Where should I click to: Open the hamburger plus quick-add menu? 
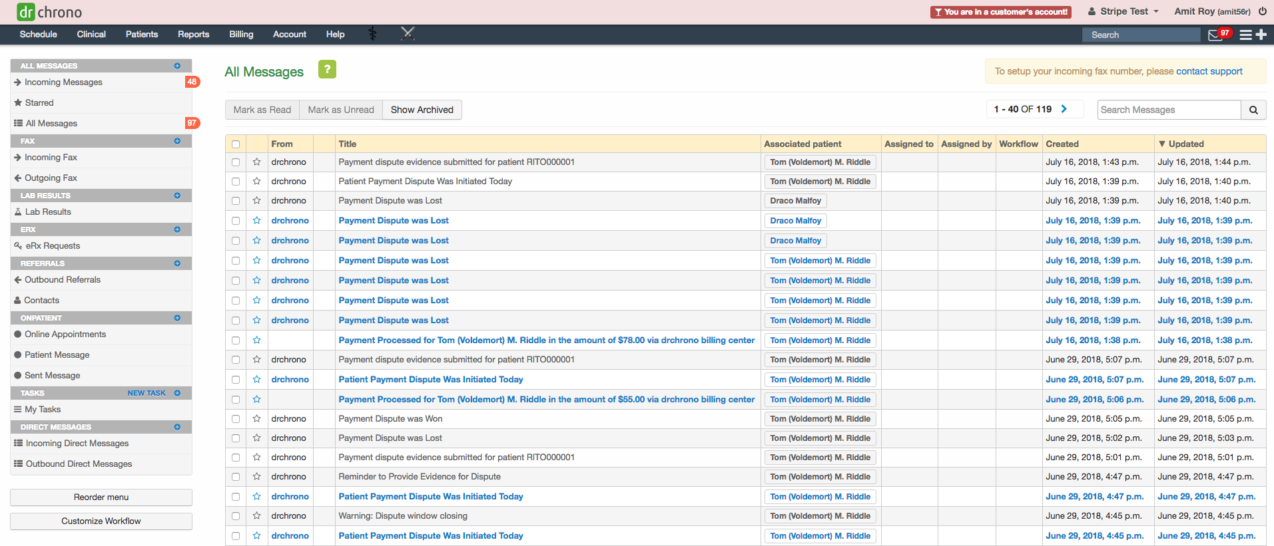coord(1253,35)
